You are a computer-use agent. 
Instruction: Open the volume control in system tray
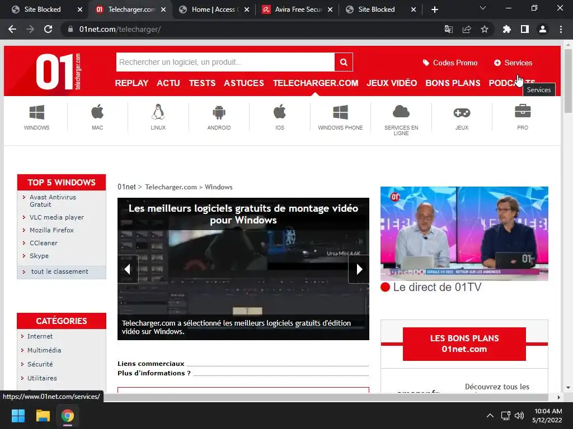tap(519, 416)
